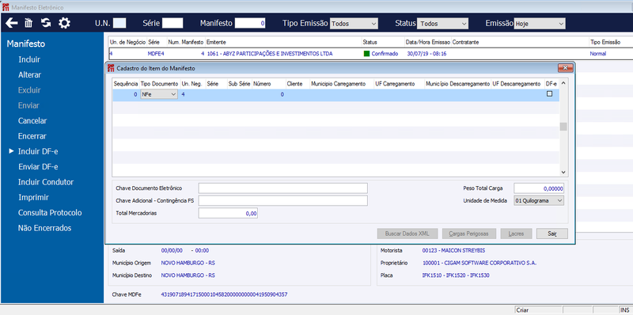Open the Tipo Documento NFe dropdown
633x315 pixels.
(159, 94)
